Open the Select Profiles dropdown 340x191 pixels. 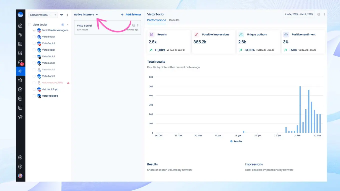click(43, 15)
